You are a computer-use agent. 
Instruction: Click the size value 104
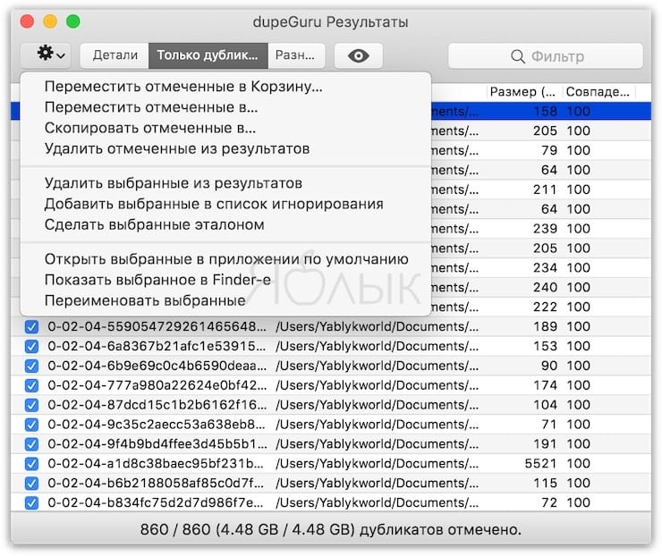tap(545, 405)
